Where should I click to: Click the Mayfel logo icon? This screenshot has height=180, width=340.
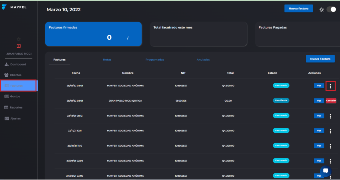[x=4, y=7]
